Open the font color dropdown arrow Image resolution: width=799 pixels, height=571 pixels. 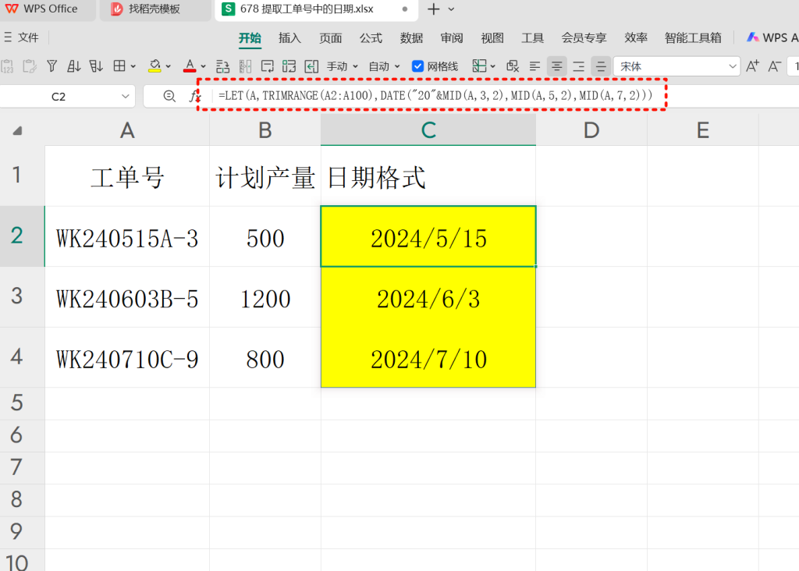pyautogui.click(x=203, y=66)
